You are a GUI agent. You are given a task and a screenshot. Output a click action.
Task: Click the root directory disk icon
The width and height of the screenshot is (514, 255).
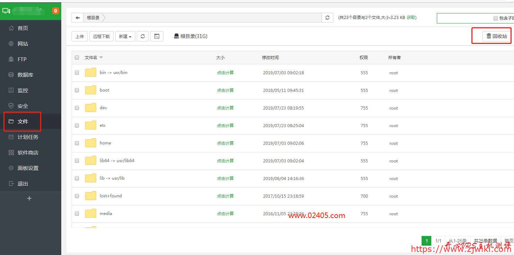click(x=177, y=36)
